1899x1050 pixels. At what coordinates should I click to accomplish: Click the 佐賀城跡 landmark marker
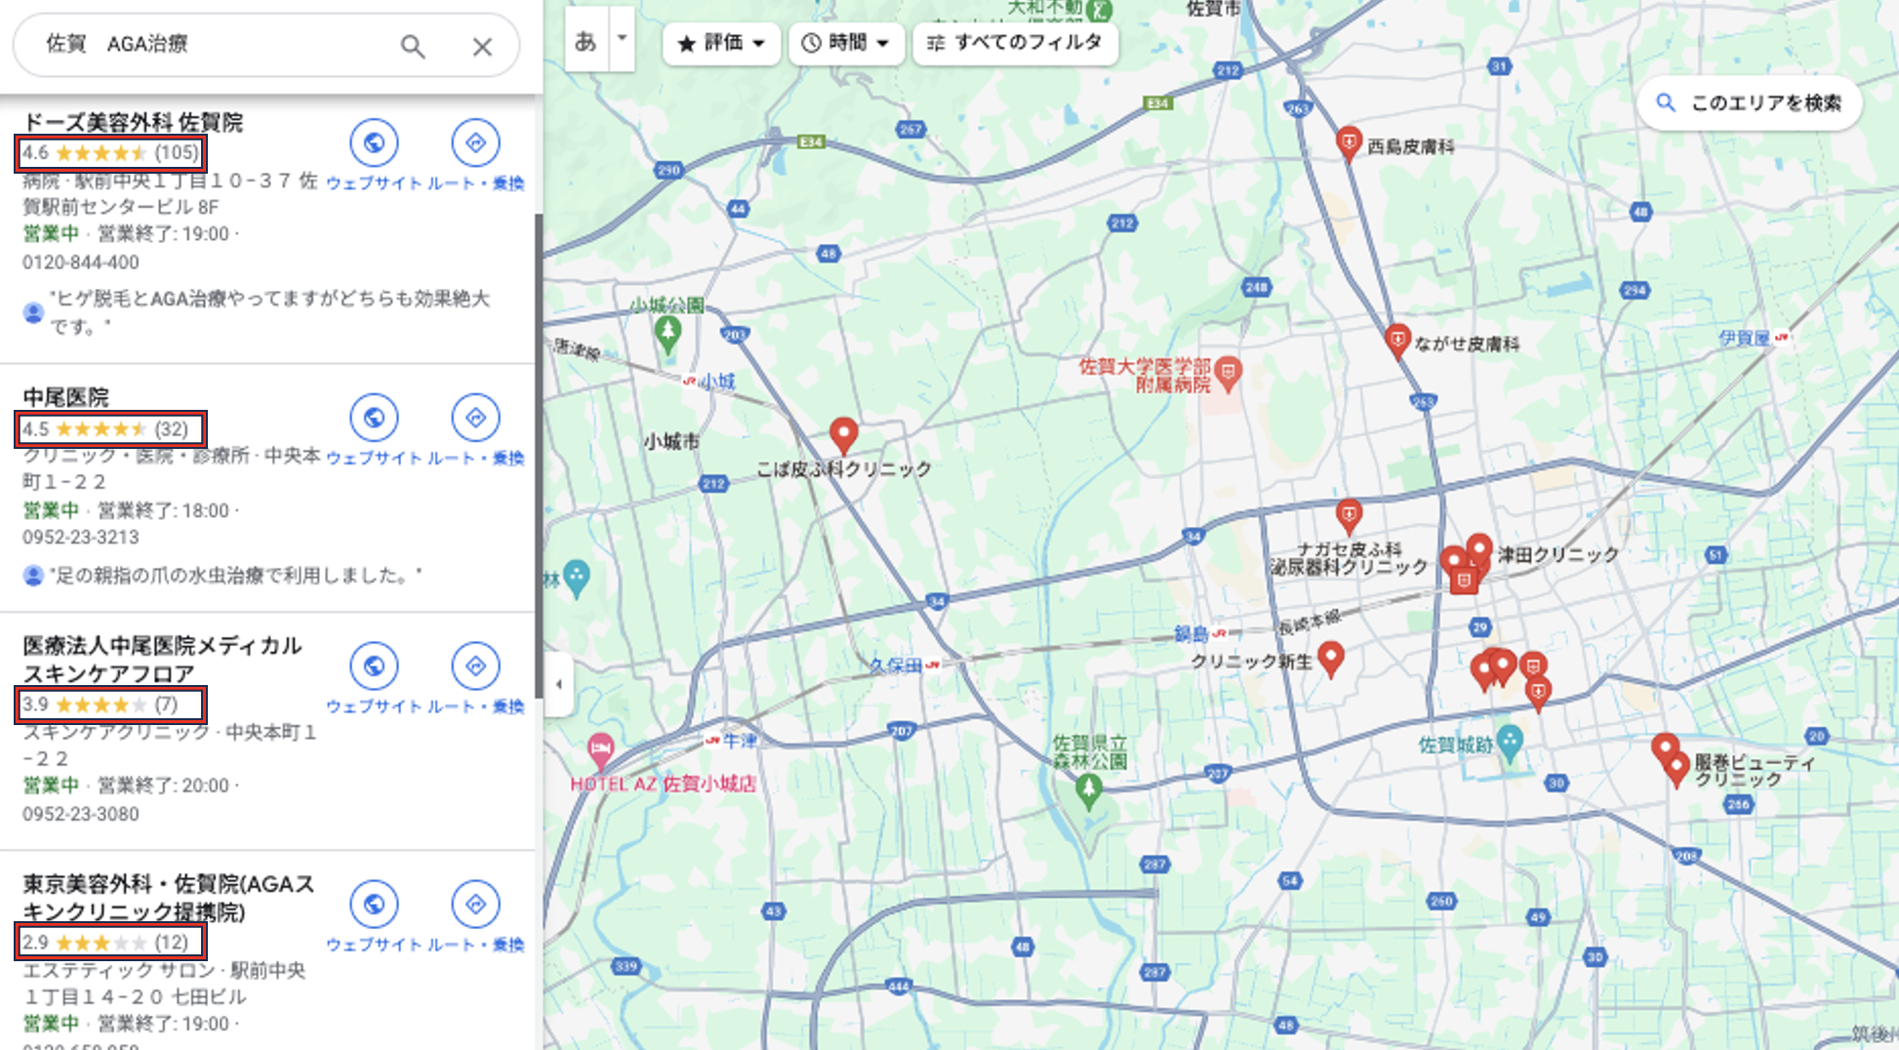[x=1510, y=744]
